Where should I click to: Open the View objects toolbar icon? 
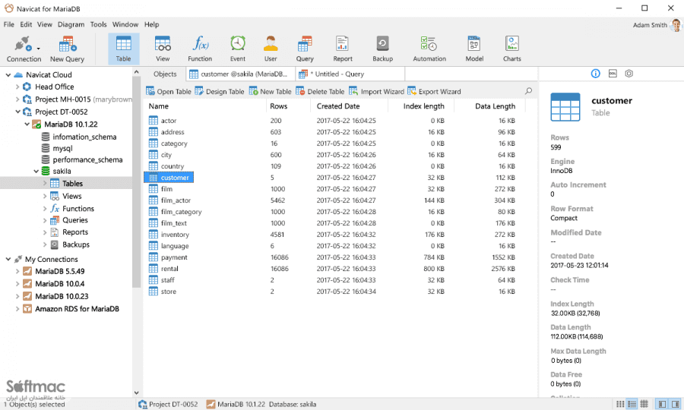click(163, 49)
